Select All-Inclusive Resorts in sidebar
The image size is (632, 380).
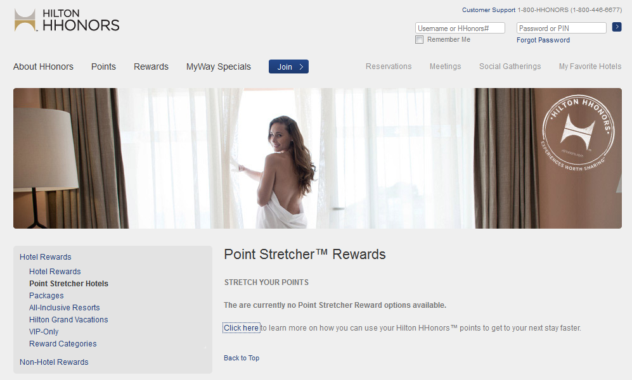64,308
